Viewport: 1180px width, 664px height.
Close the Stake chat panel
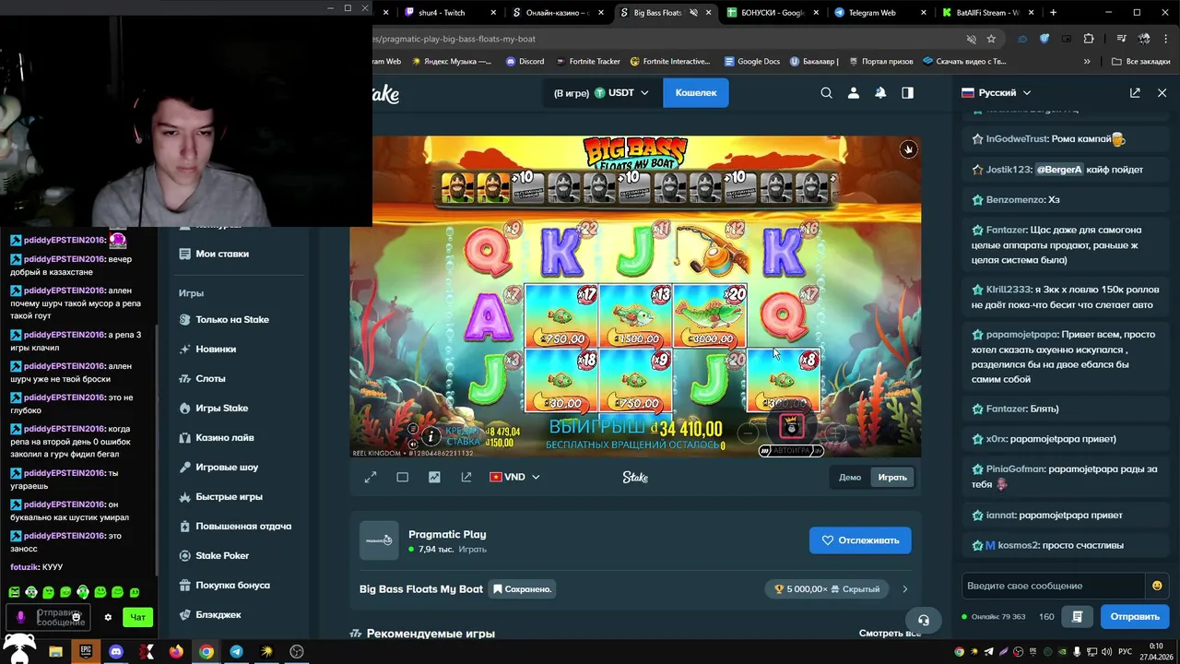pos(1162,93)
